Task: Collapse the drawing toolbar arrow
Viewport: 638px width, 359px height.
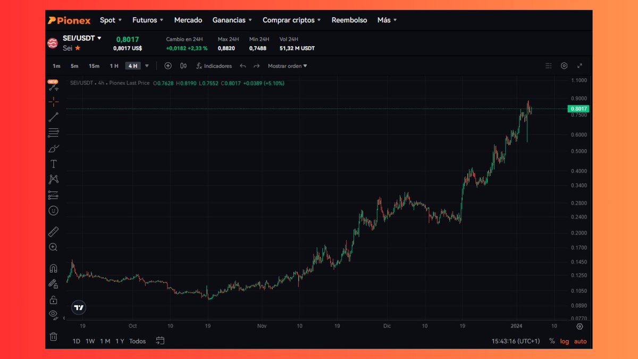Action: pos(64,319)
